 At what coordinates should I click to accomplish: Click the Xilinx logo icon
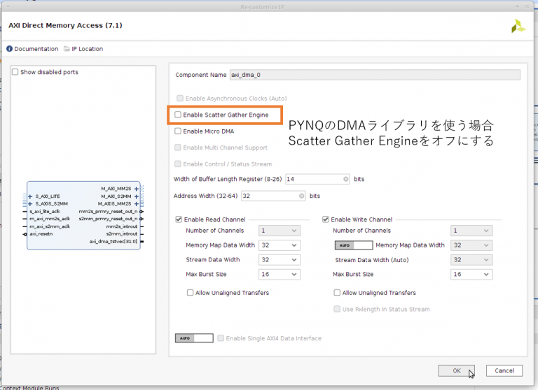(518, 27)
